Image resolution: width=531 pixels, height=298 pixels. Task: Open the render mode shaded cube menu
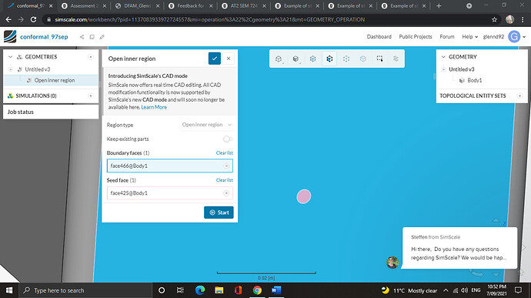(x=296, y=59)
